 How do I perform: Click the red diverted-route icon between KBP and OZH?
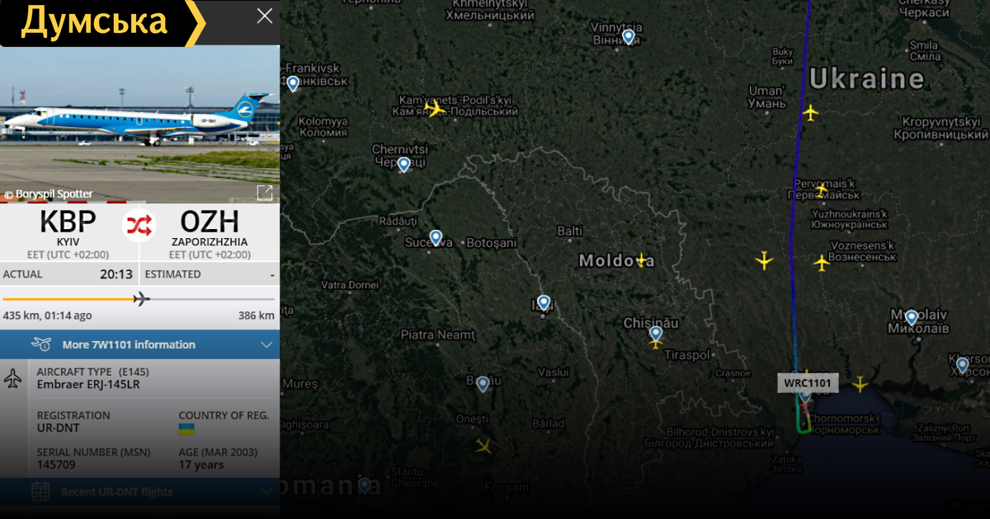139,225
